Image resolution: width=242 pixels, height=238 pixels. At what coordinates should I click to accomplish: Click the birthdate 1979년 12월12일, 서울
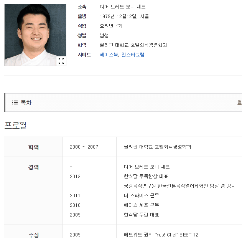124,16
